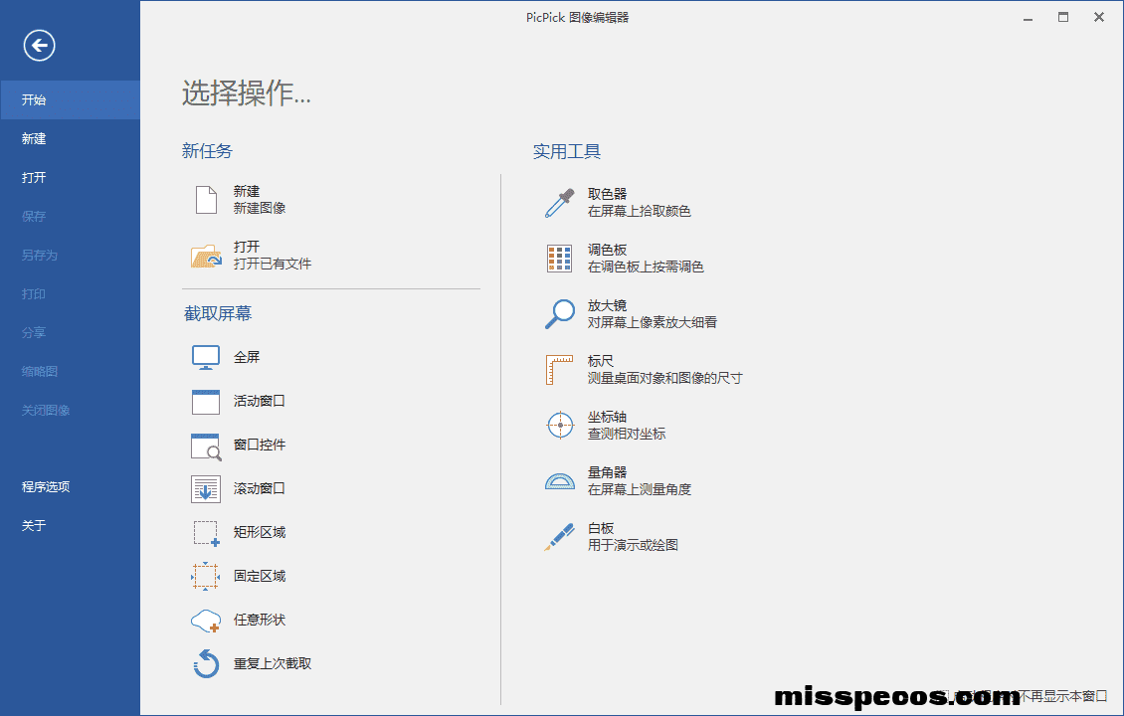
Task: Open the 关于 about page
Action: [71, 525]
